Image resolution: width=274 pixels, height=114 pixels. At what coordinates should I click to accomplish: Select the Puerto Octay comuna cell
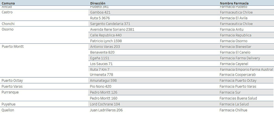coord(12,81)
